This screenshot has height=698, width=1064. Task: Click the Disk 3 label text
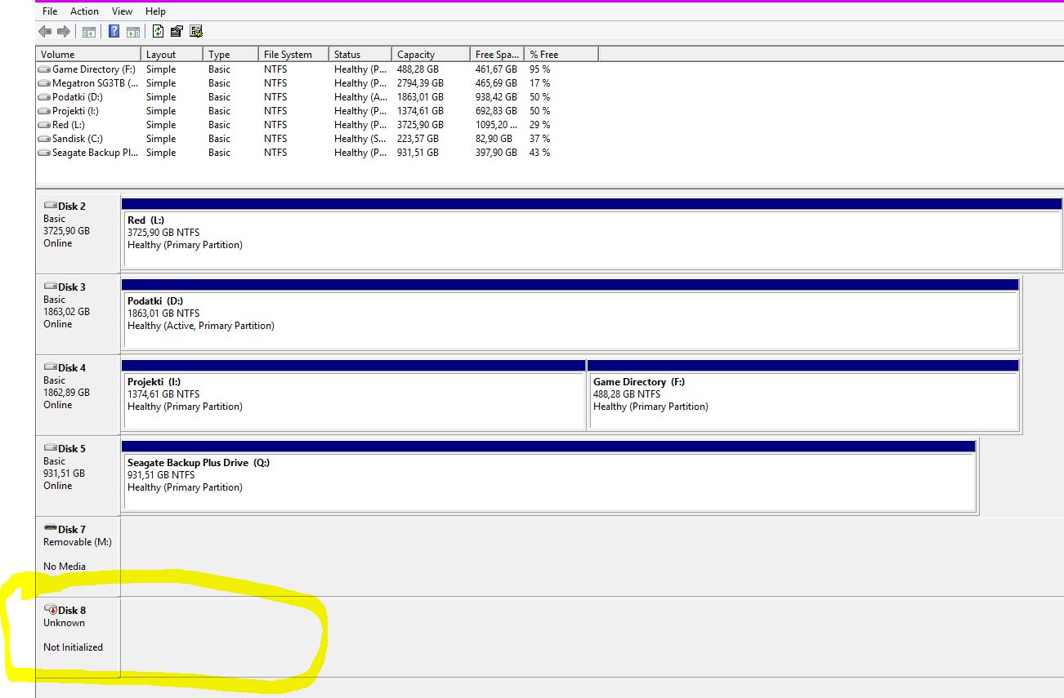coord(72,287)
